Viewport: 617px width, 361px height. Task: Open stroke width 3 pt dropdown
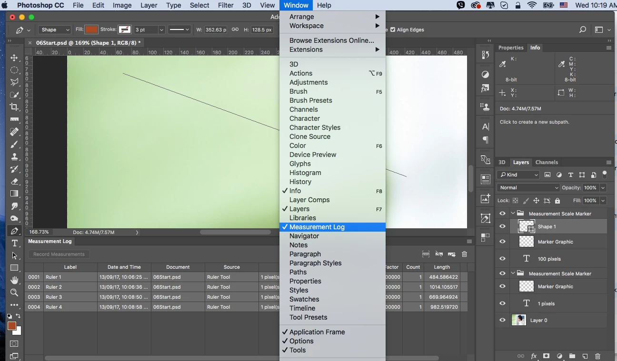coord(161,29)
